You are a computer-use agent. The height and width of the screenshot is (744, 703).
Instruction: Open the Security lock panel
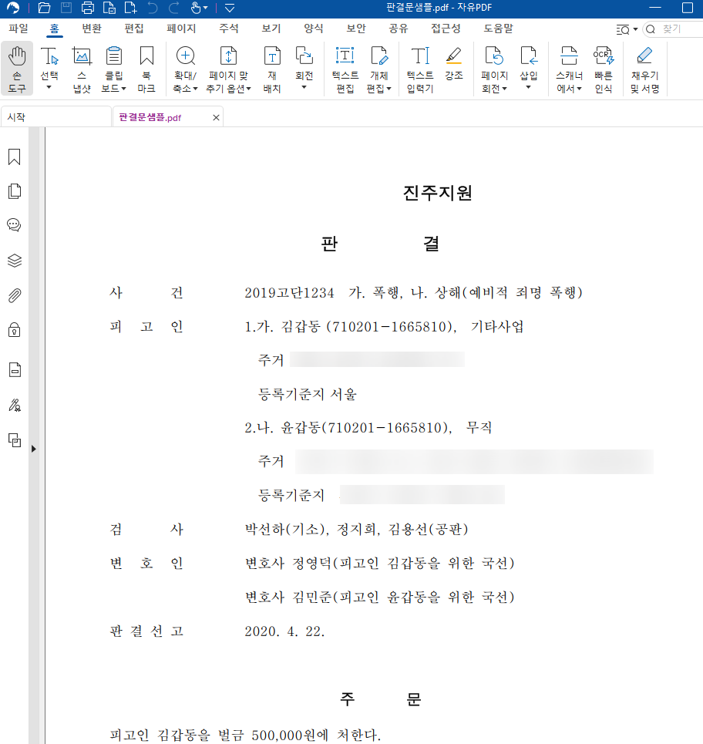[x=14, y=330]
